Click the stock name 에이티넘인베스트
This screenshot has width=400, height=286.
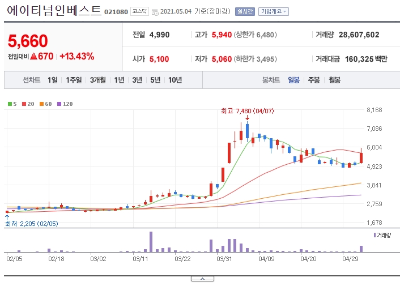click(54, 11)
